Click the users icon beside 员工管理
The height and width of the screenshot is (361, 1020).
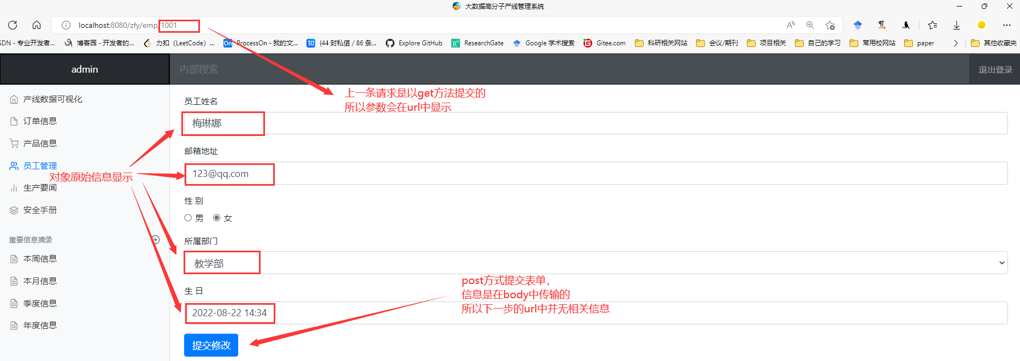point(14,165)
